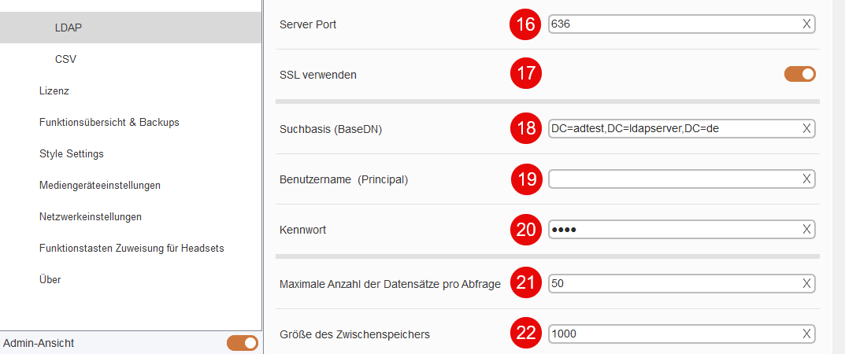Open Netzwerkeinstellungen
The width and height of the screenshot is (845, 354).
click(91, 217)
